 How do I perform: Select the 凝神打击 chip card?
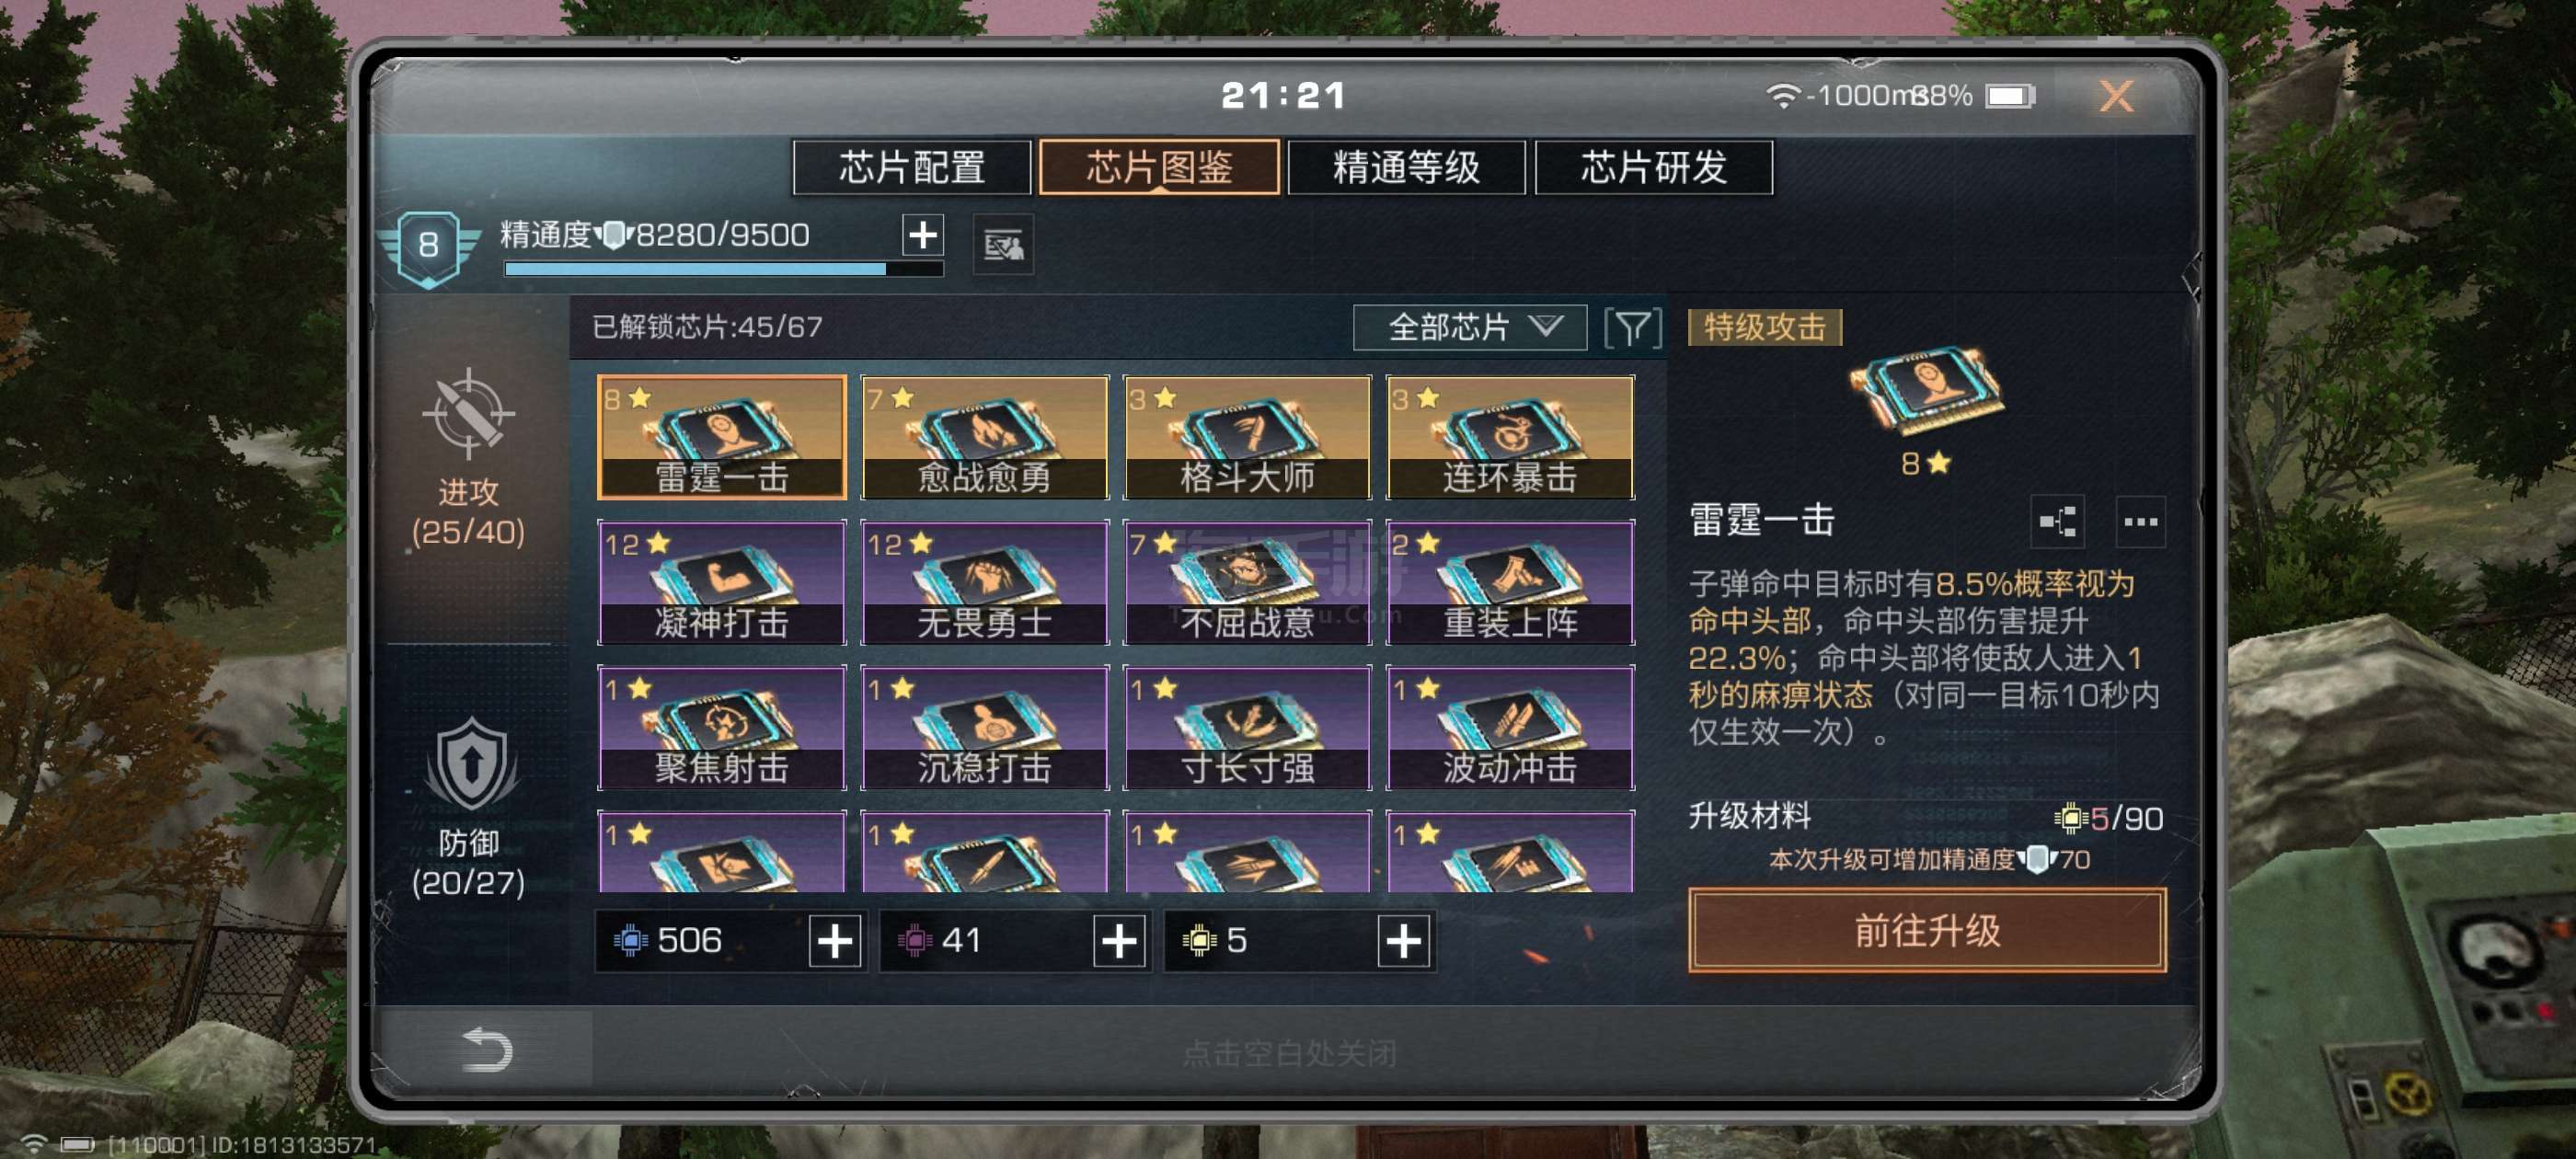coord(721,582)
